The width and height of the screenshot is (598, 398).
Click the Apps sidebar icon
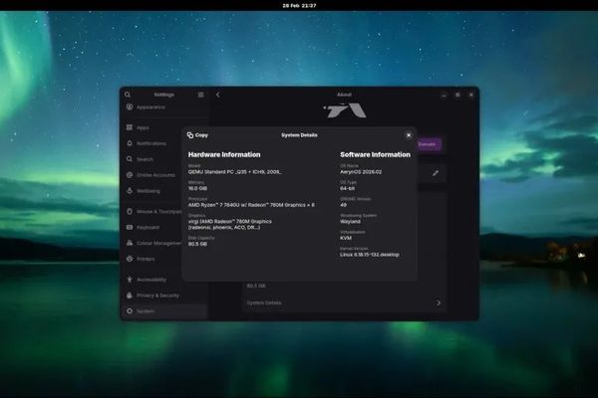(x=130, y=127)
